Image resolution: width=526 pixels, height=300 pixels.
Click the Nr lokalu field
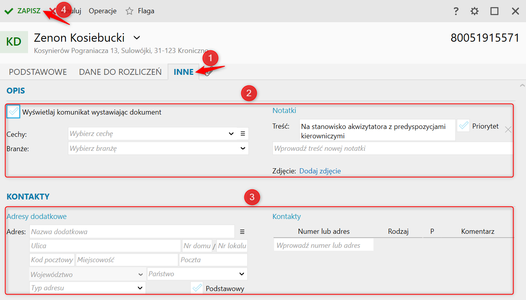(232, 246)
